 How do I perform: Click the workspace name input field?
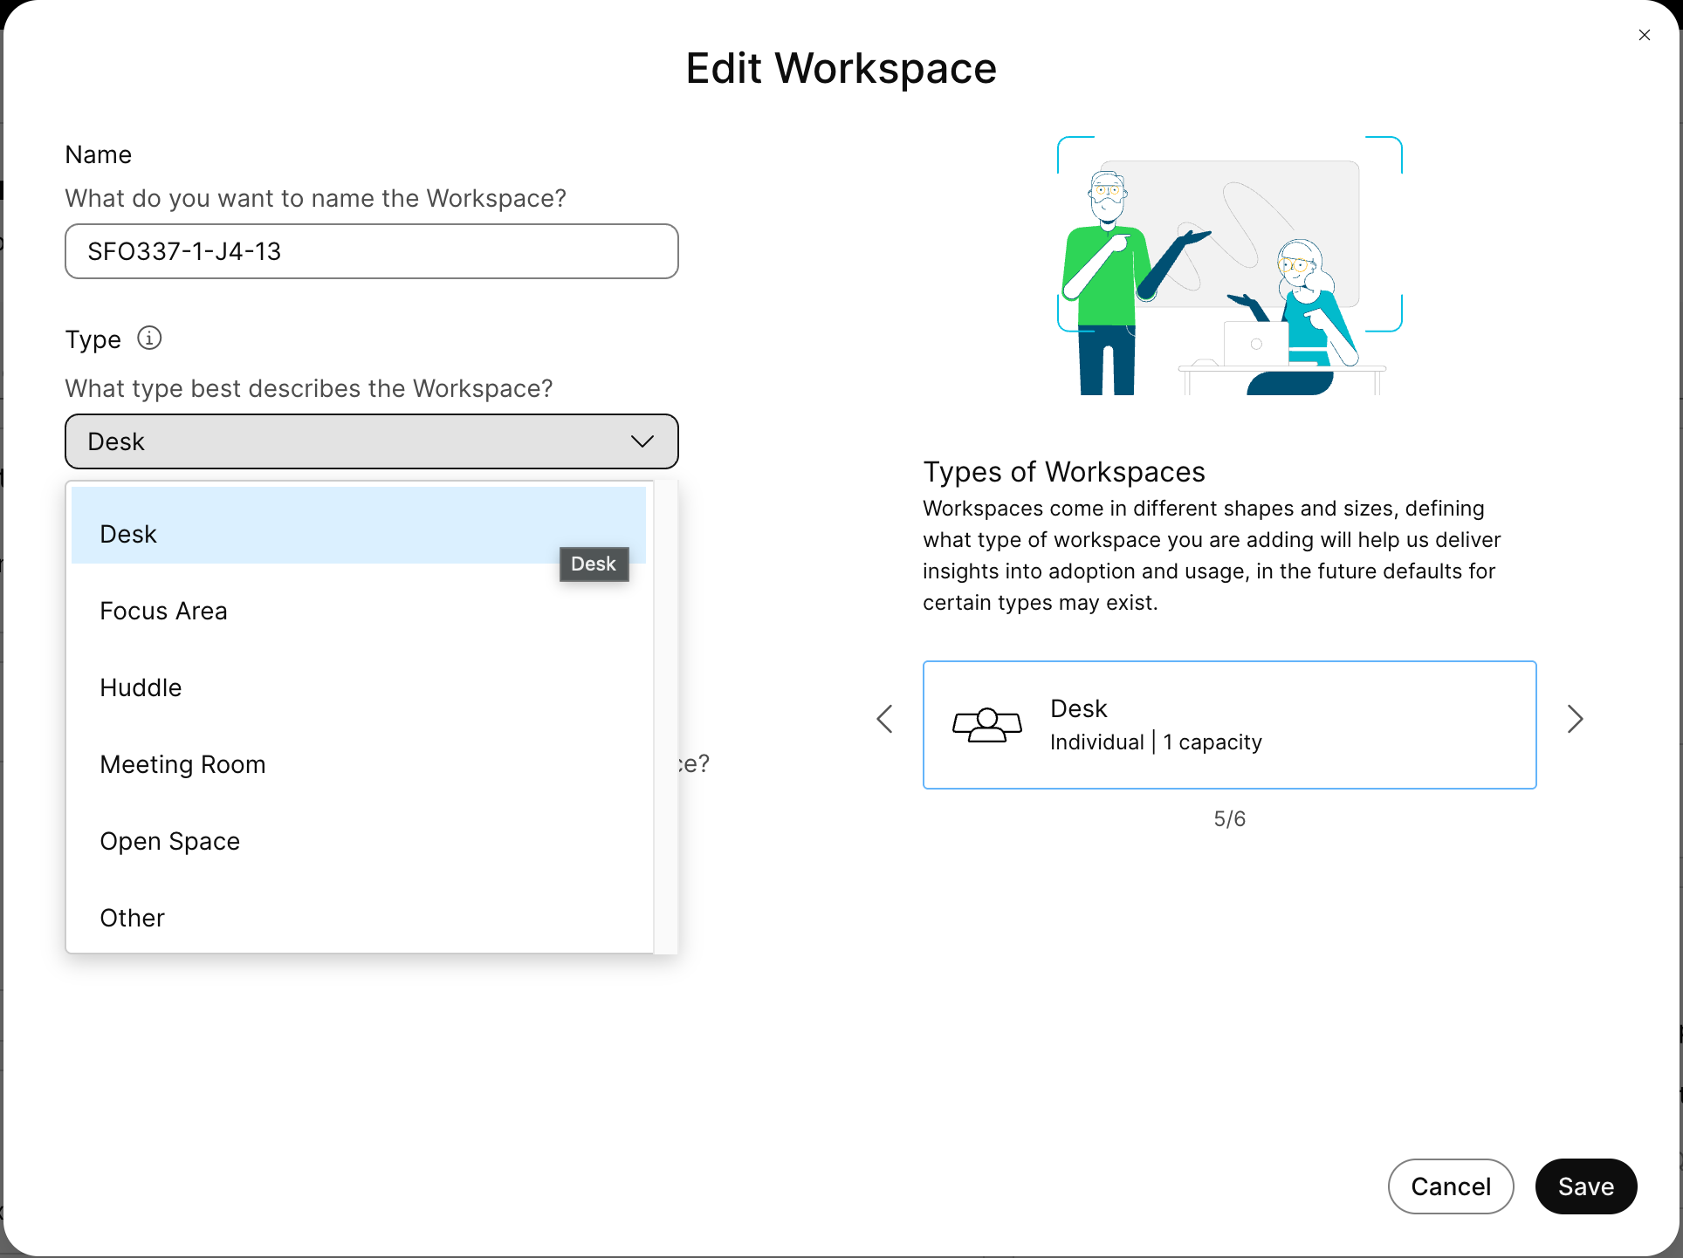(x=371, y=251)
